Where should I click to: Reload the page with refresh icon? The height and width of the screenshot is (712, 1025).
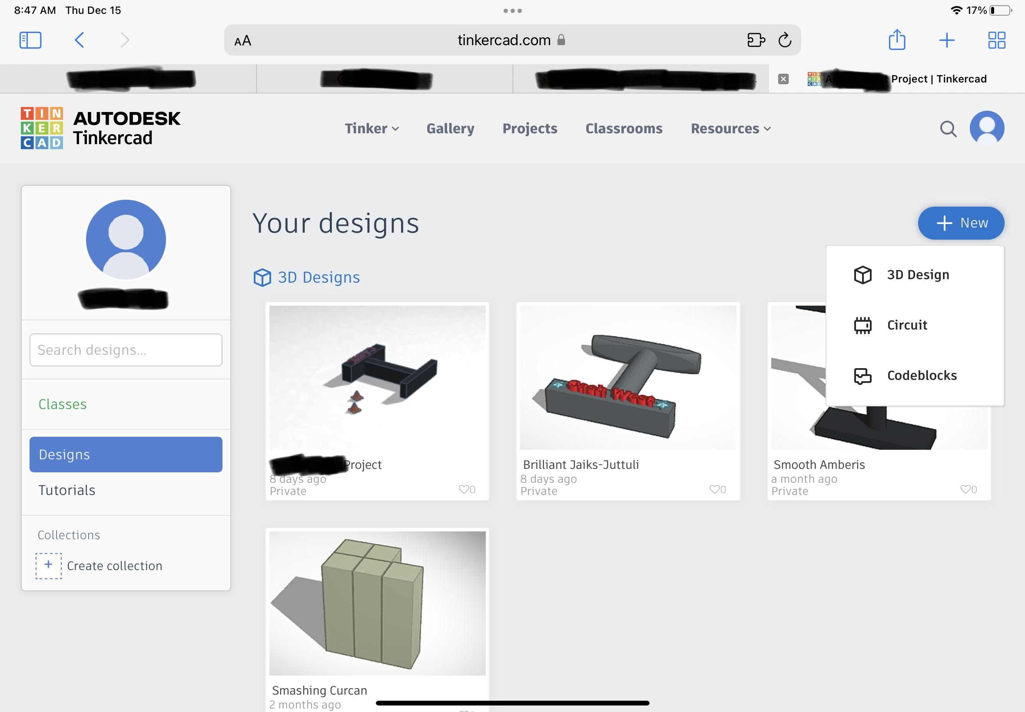[784, 40]
